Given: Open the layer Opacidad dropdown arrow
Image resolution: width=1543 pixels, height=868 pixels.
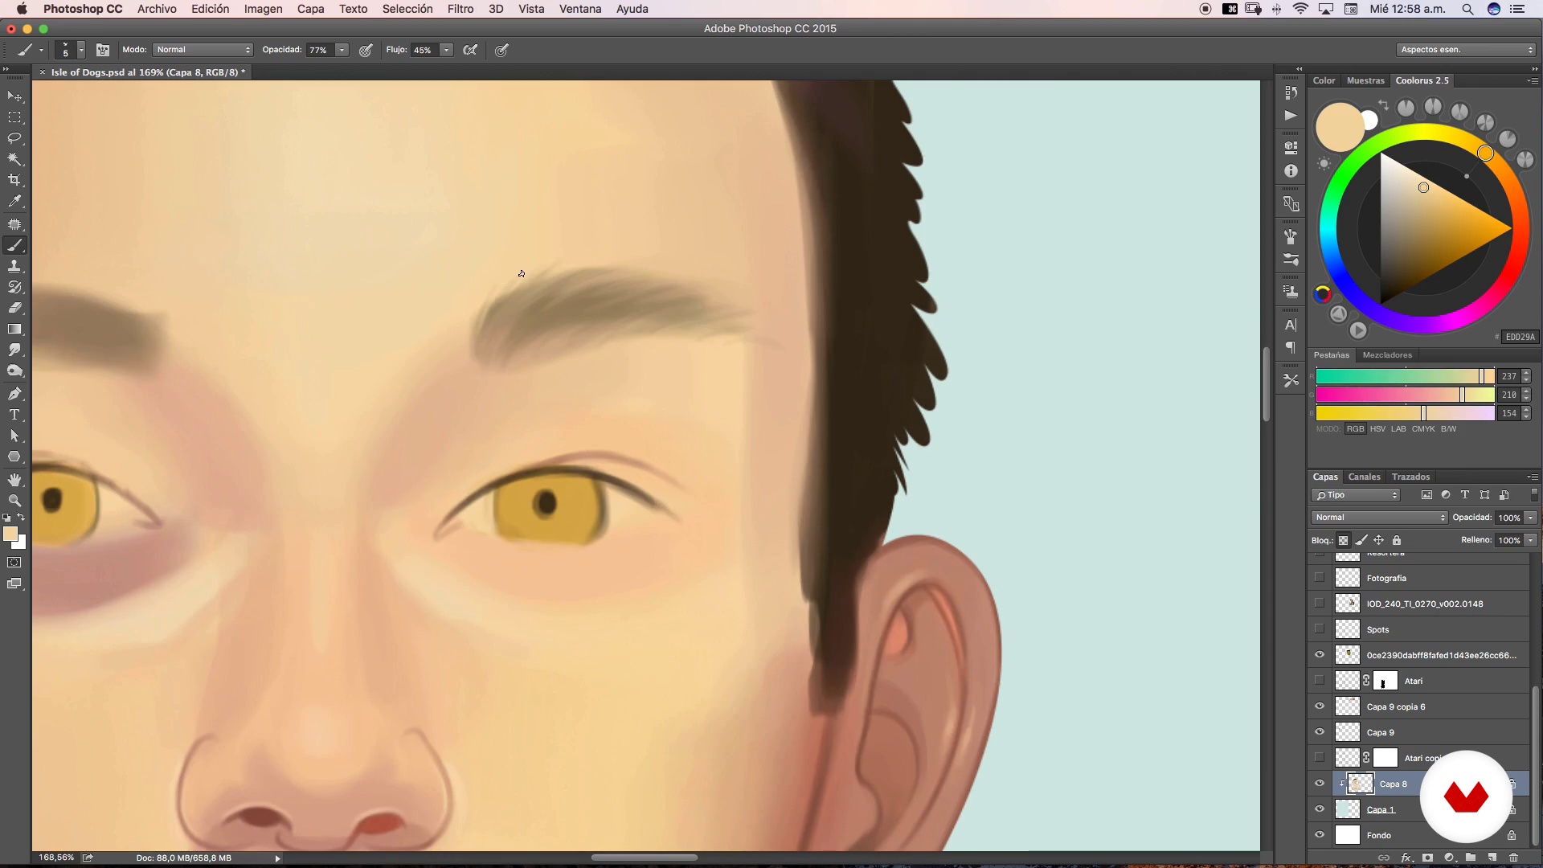Looking at the screenshot, I should (x=1532, y=518).
